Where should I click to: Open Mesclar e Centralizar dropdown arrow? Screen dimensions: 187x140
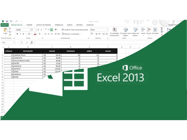click(x=81, y=34)
